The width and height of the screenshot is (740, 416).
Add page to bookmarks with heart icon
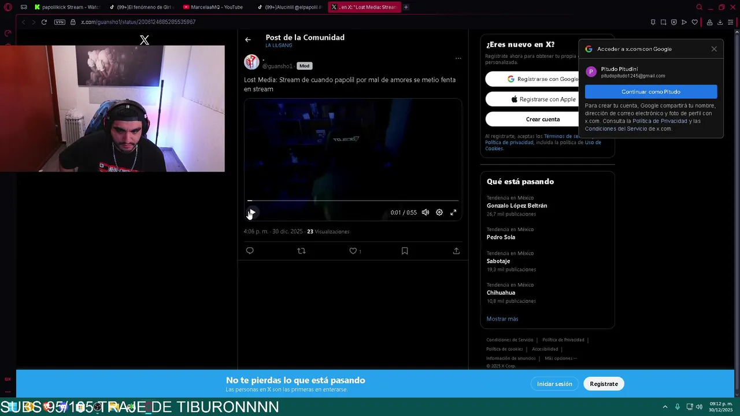click(694, 22)
